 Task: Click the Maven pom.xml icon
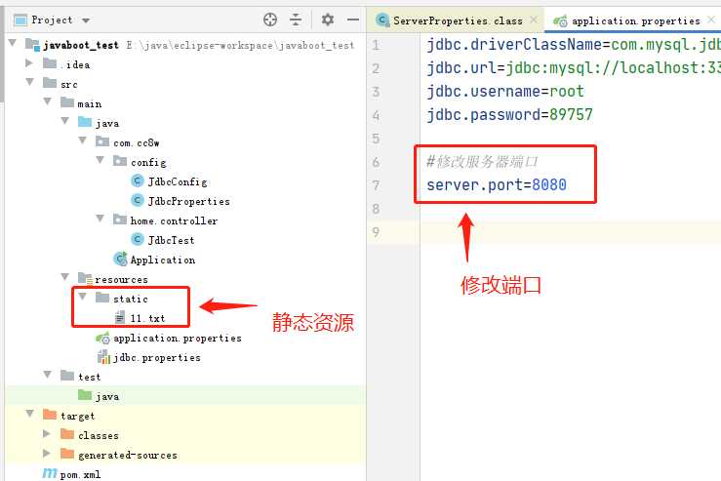tap(50, 473)
